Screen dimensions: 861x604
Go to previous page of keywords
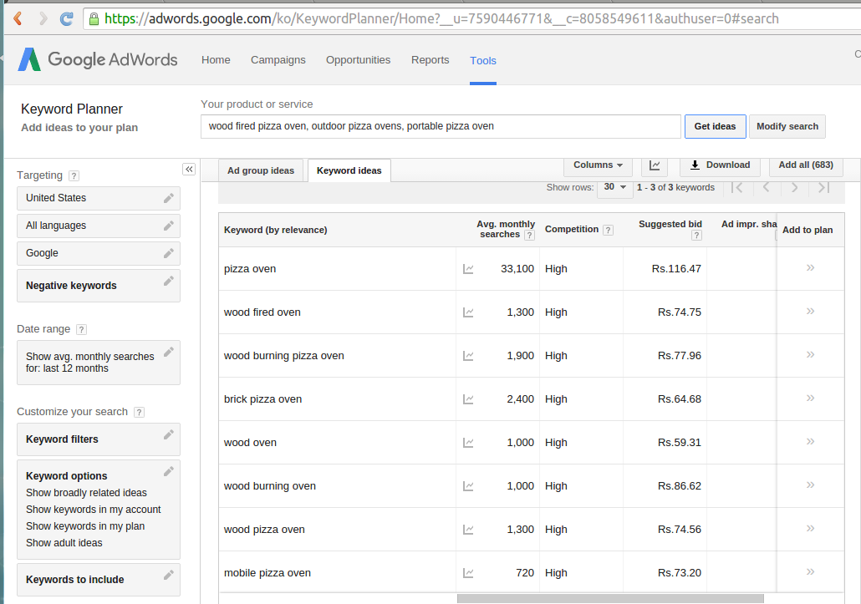(x=766, y=188)
